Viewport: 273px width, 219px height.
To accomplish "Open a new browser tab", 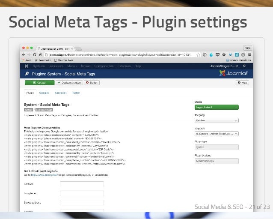I will point(79,49).
